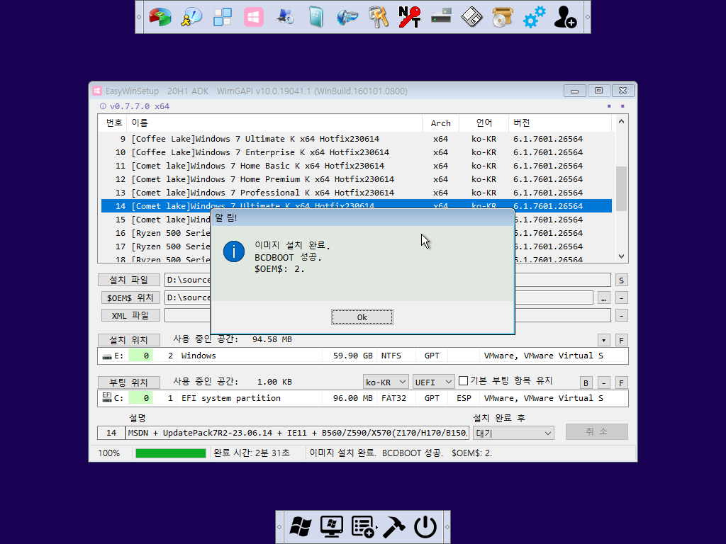
Task: Click the monitor with Windows logo icon
Action: [x=332, y=526]
